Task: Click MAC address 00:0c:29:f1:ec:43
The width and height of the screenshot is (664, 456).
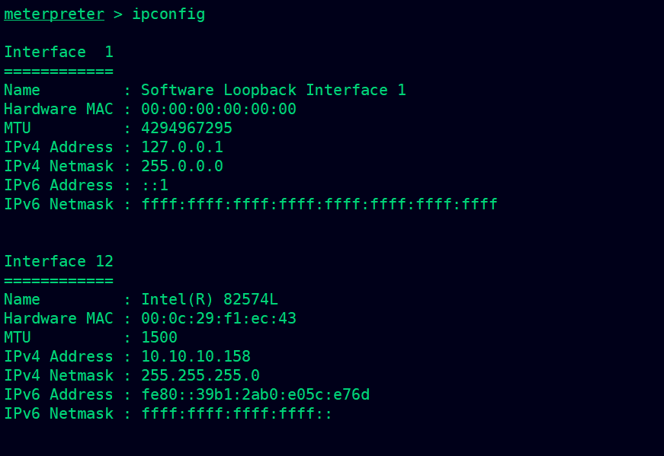Action: [x=219, y=318]
